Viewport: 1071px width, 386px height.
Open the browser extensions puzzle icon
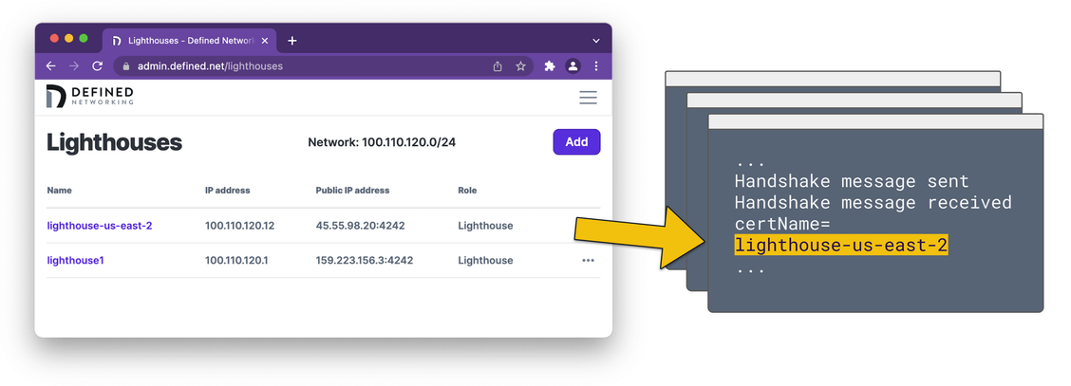[x=549, y=66]
